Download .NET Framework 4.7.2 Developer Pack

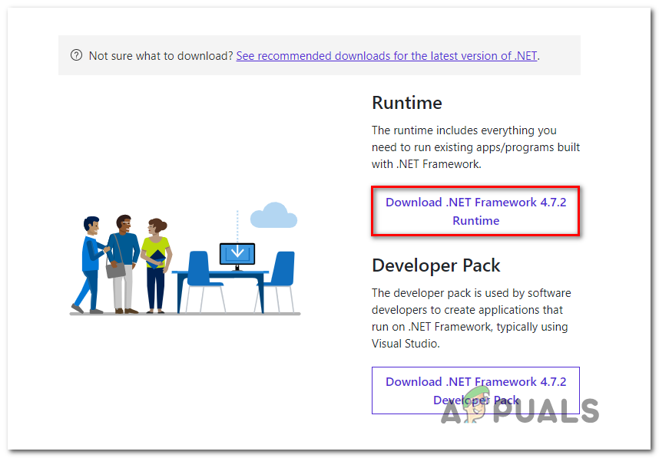tap(475, 390)
